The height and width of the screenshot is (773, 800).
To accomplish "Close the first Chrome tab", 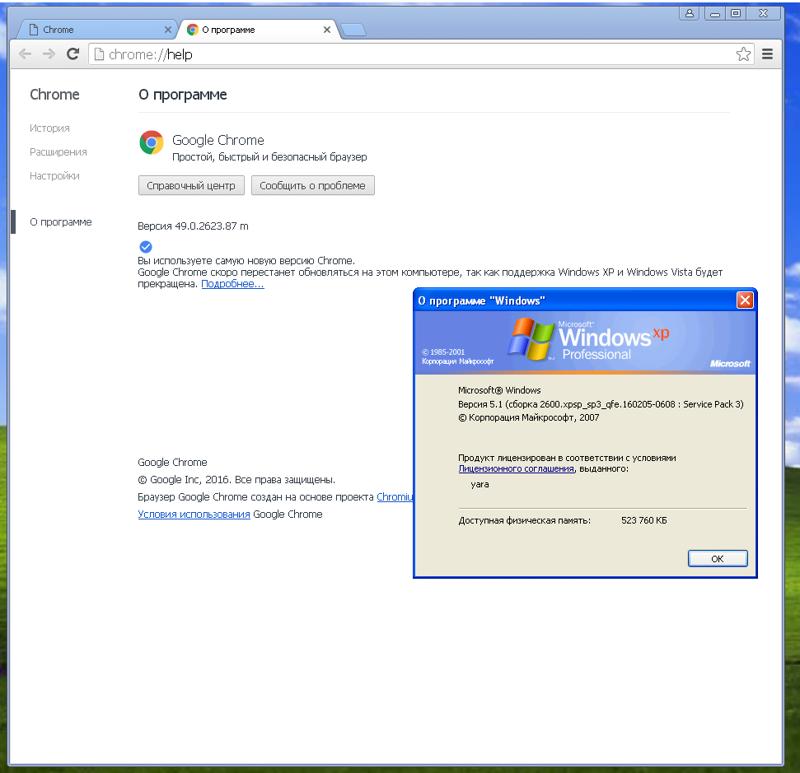I will click(x=168, y=30).
